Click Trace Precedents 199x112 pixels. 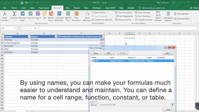click(x=124, y=12)
